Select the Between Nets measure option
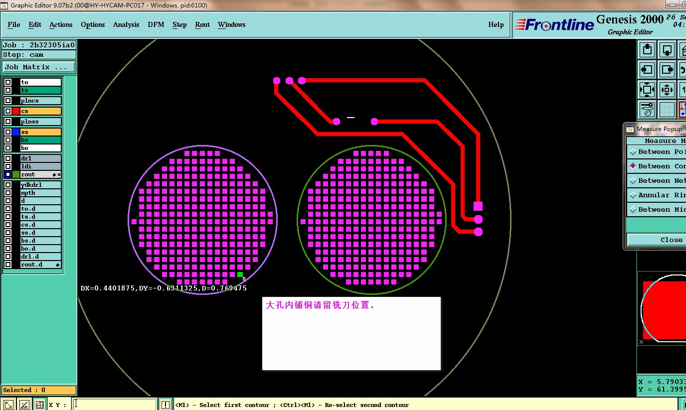 656,181
